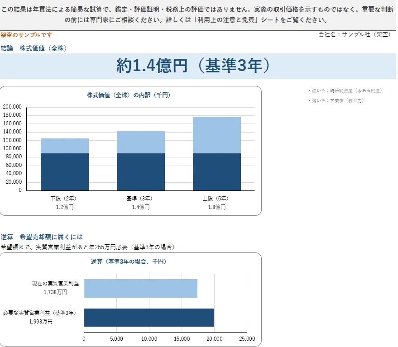Click the x-axis tick 5,000
The height and width of the screenshot is (347, 398).
116,338
